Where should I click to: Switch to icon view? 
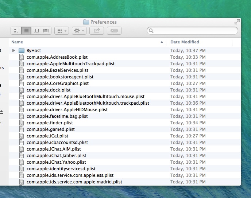[16, 31]
